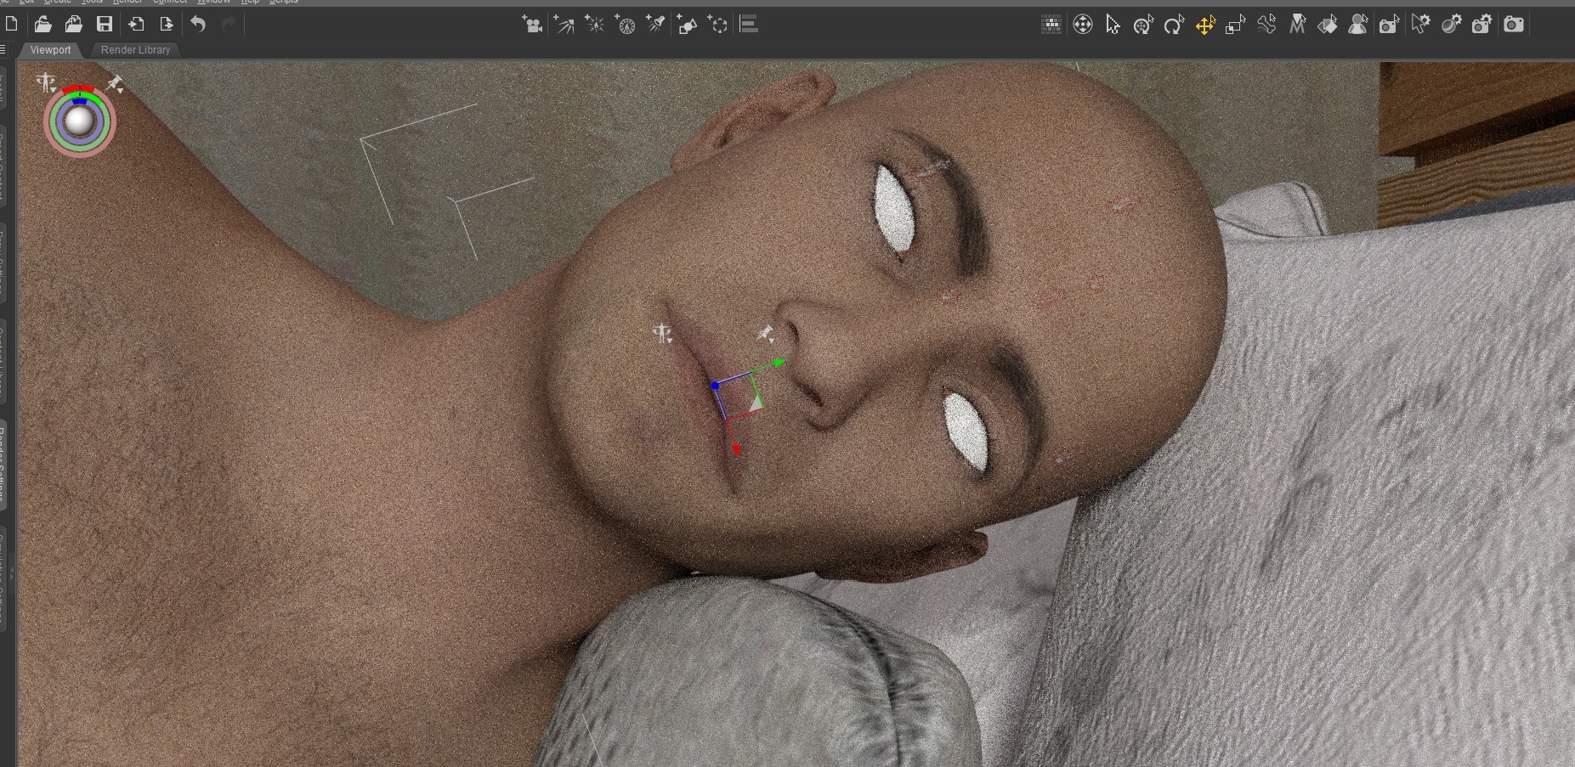
Task: Click the white sphere in the view cube
Action: (x=79, y=121)
